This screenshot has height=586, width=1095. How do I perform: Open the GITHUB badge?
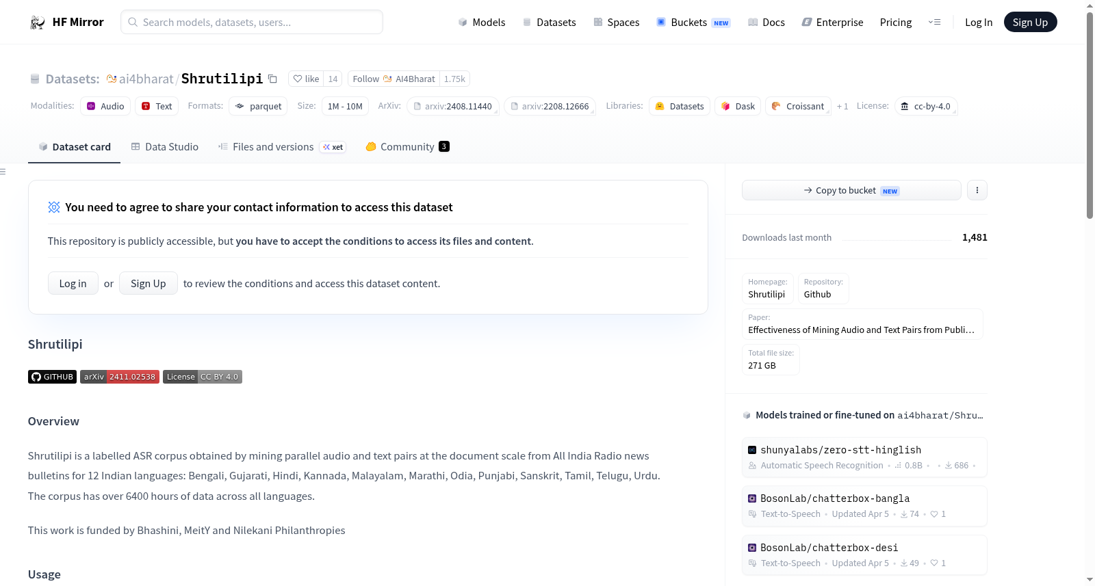click(x=52, y=377)
